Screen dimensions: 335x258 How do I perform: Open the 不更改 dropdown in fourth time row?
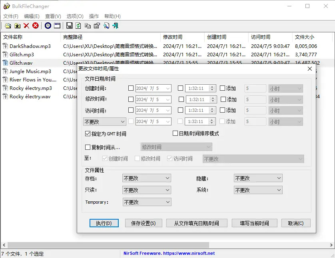click(x=104, y=121)
